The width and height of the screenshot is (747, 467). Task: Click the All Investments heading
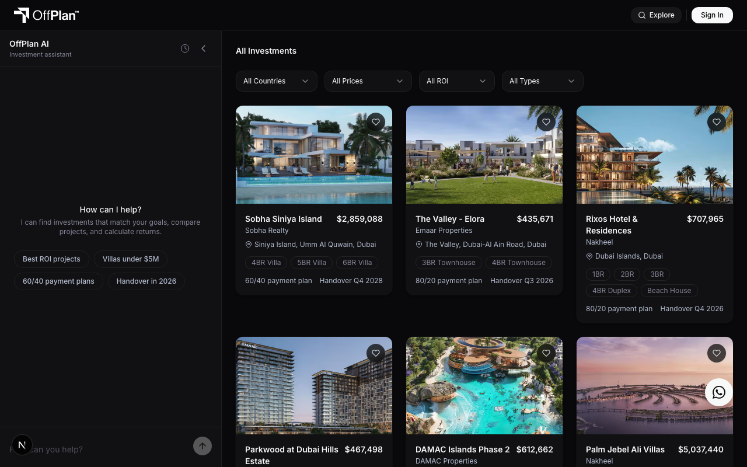point(266,51)
